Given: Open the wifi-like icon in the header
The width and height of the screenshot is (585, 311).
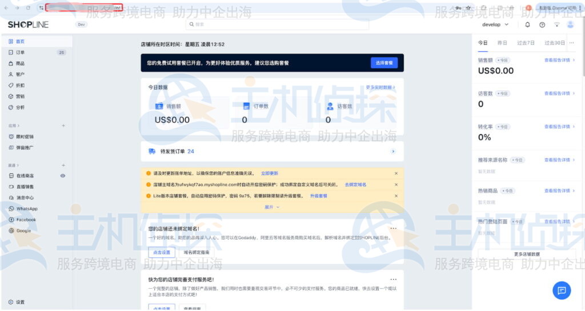Looking at the screenshot, I should tap(556, 25).
